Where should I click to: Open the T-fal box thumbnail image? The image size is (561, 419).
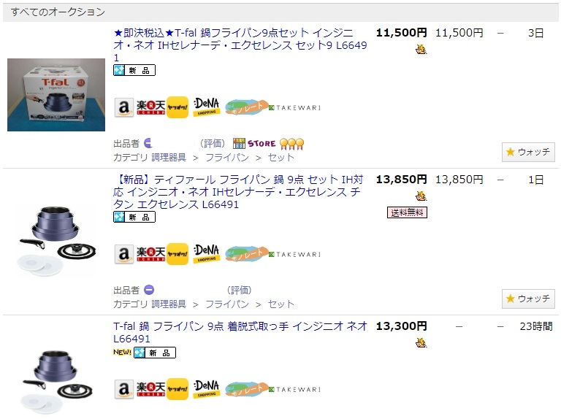click(x=56, y=95)
